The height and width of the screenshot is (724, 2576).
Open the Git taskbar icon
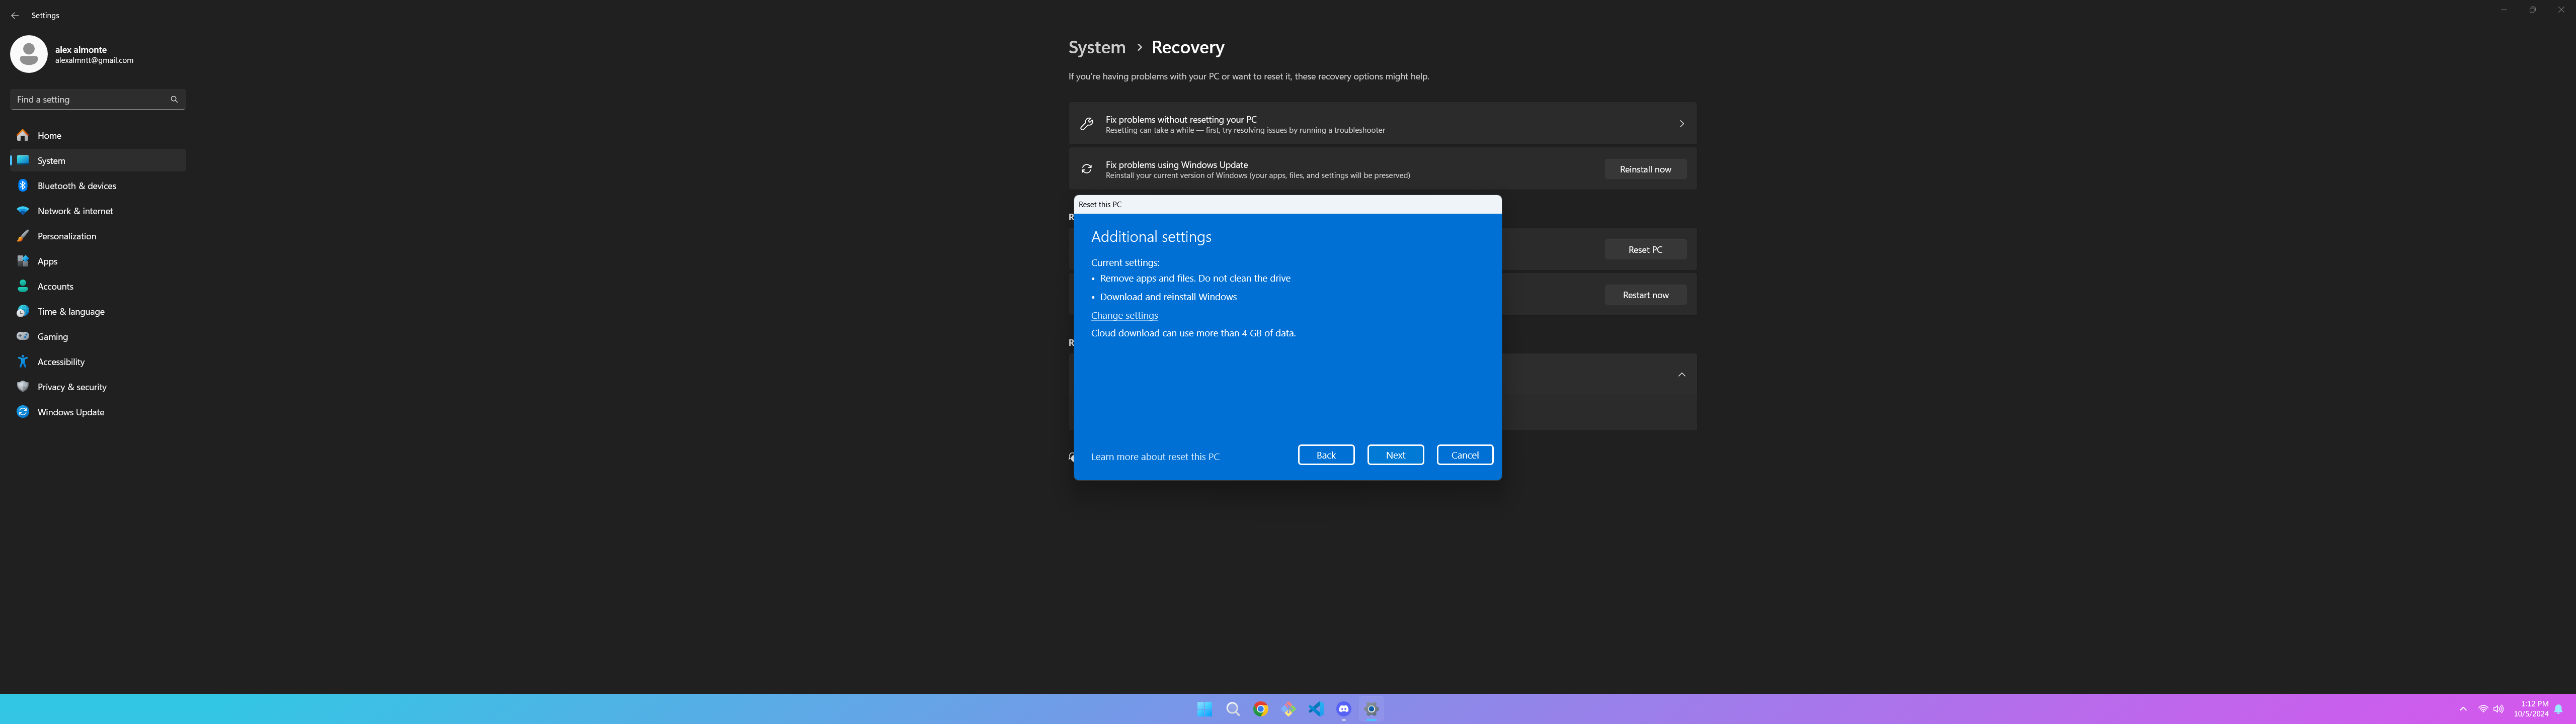pos(1288,709)
